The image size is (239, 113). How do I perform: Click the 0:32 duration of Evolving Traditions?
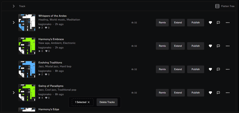(x=134, y=70)
